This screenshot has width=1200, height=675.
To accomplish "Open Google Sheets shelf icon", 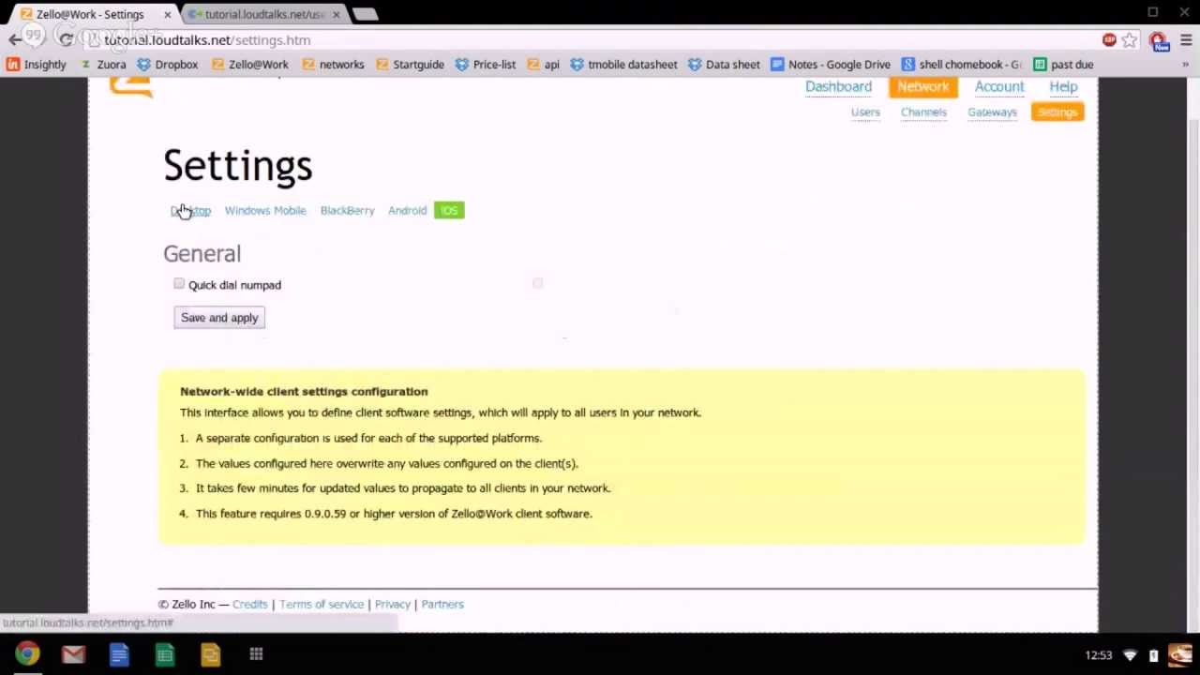I will (165, 654).
